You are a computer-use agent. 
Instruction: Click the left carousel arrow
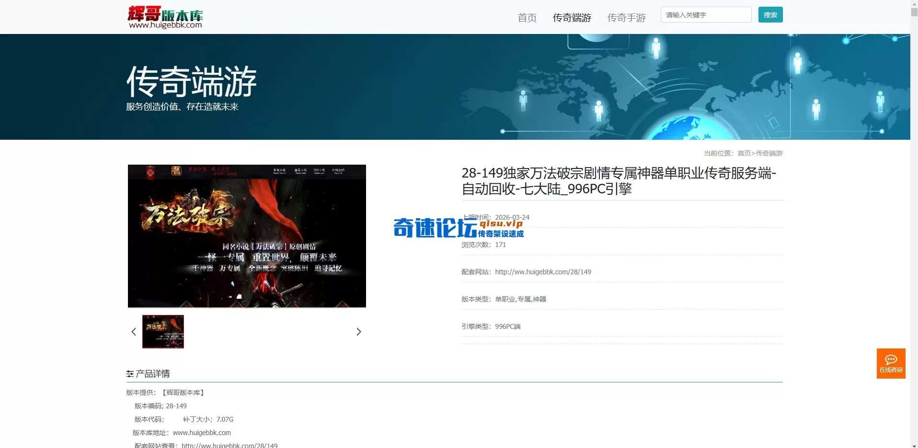(134, 331)
